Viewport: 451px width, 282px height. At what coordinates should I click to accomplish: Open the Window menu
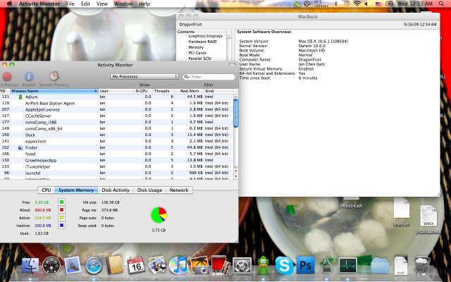click(x=123, y=4)
